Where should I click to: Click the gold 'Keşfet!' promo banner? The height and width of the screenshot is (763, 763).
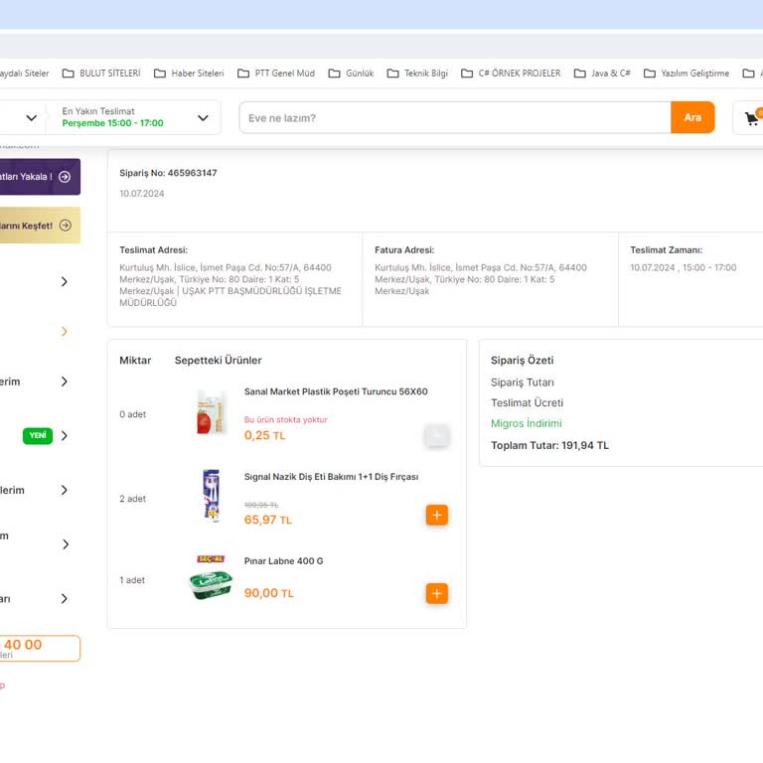(40, 226)
